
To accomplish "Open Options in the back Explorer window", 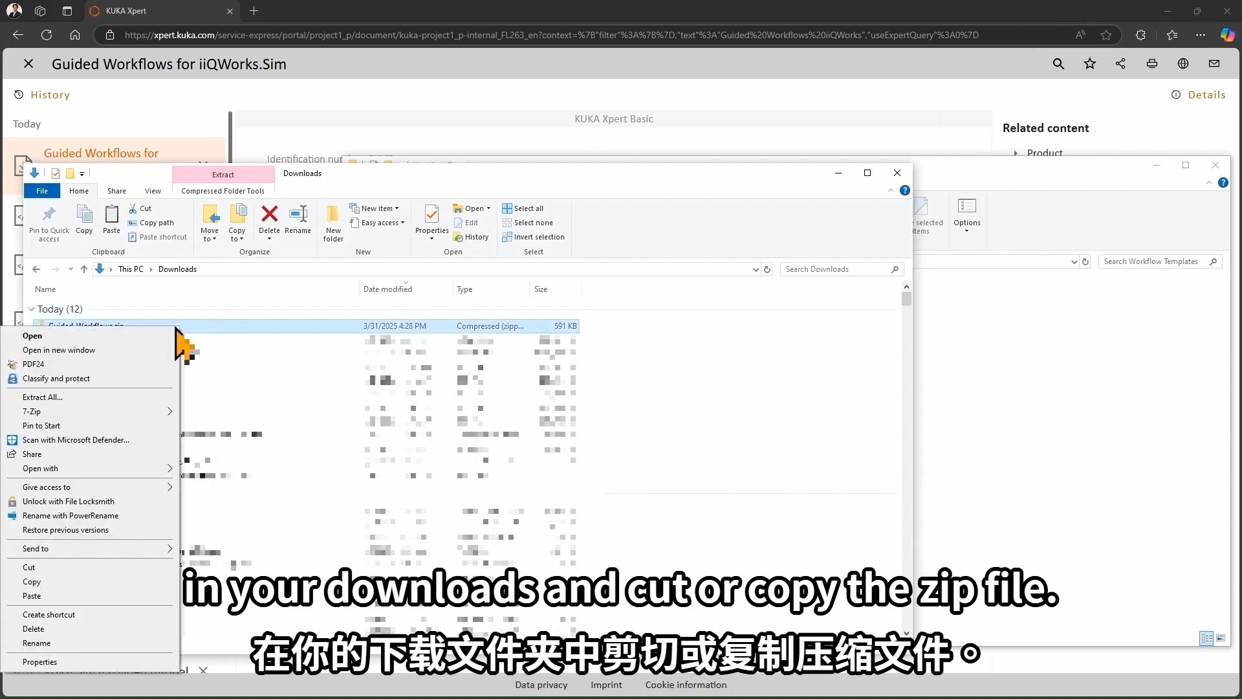I will coord(966,216).
